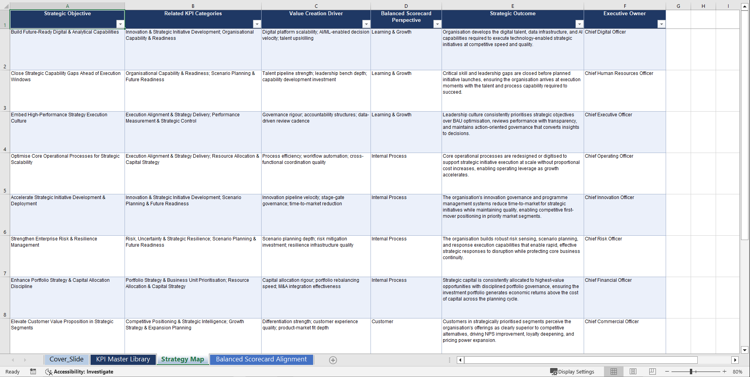Select the 'Customer' perspective cell

click(x=406, y=336)
